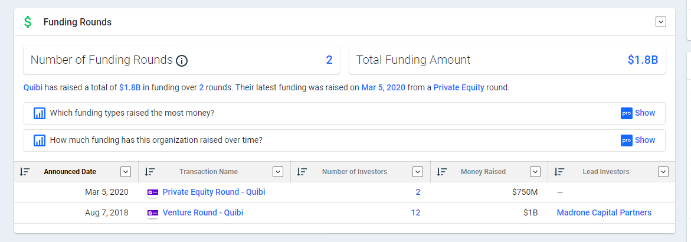Open Private Equity Round - Quibi link
The width and height of the screenshot is (691, 242).
pos(214,192)
